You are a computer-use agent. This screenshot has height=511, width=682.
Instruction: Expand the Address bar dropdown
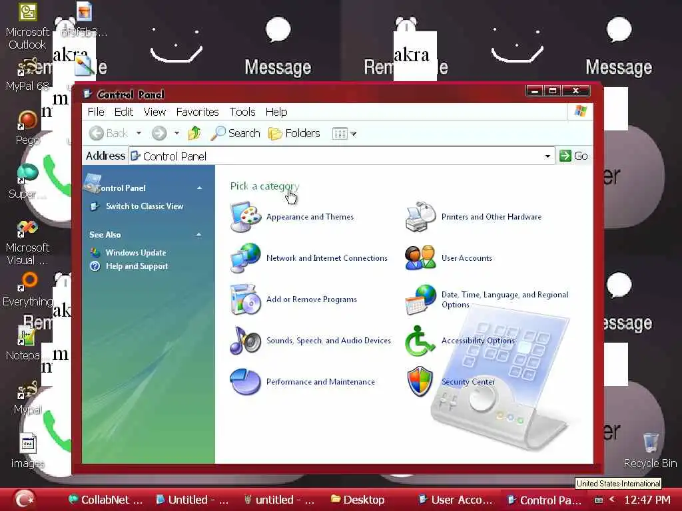click(547, 156)
